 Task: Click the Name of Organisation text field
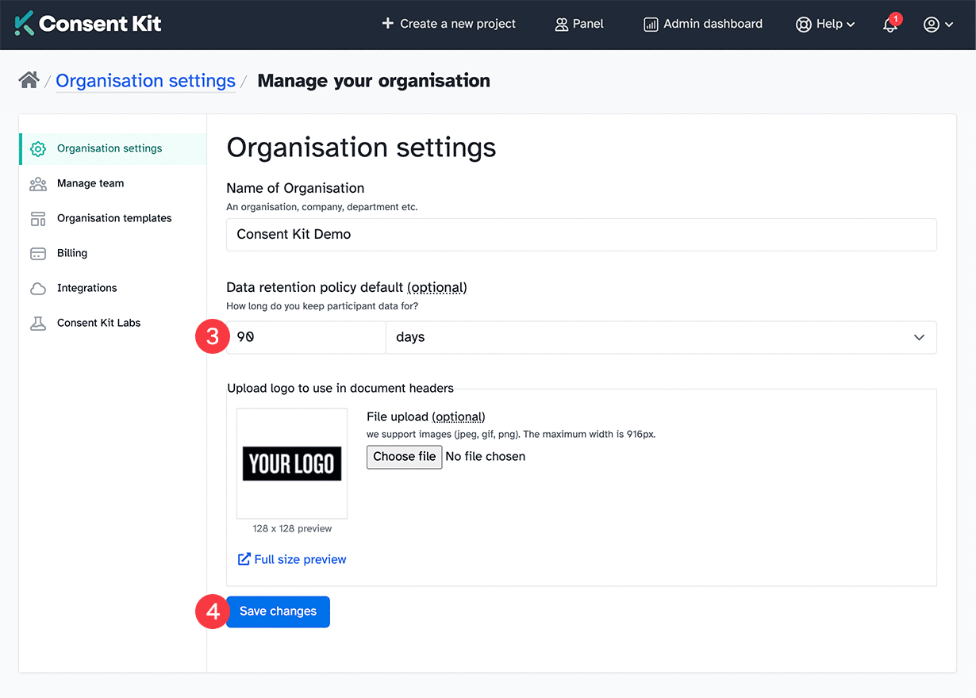[581, 235]
